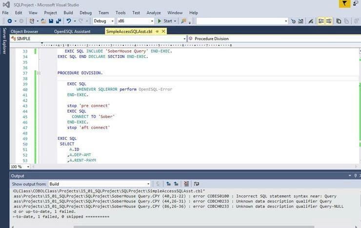The height and width of the screenshot is (228, 361).
Task: Click the OpenESQL-Error text on line 40
Action: [x=156, y=90]
